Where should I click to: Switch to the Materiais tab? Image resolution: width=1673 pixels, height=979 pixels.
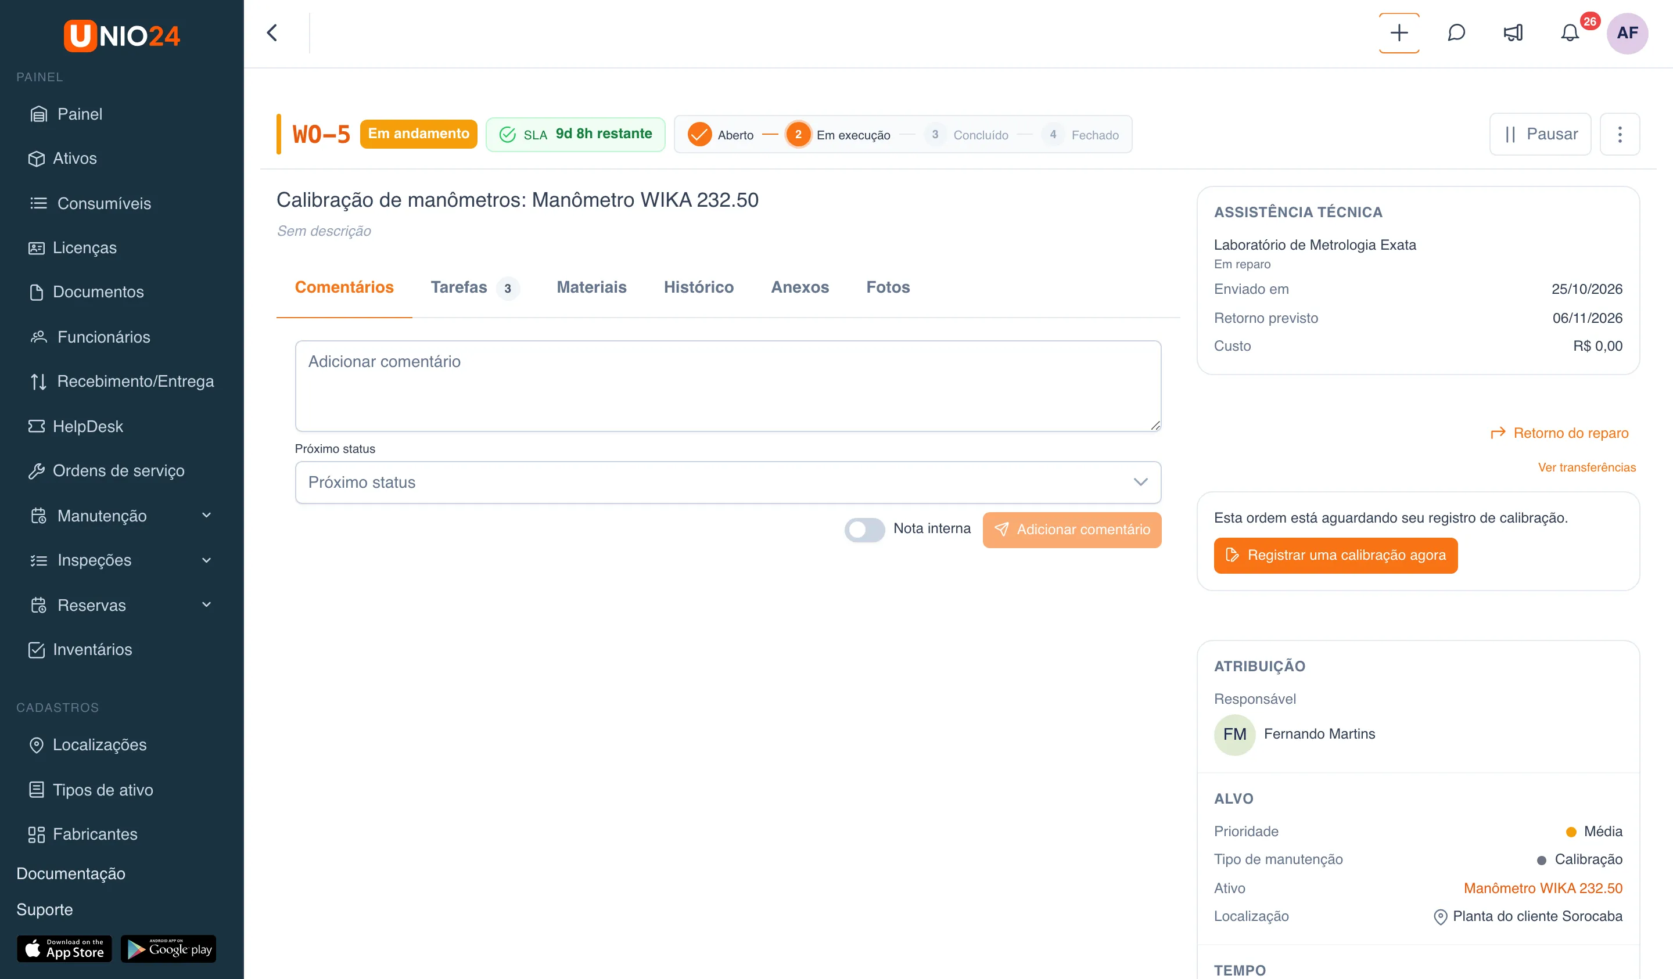(x=591, y=287)
